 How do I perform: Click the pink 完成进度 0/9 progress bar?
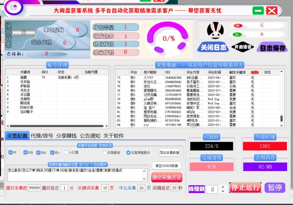coord(211,166)
